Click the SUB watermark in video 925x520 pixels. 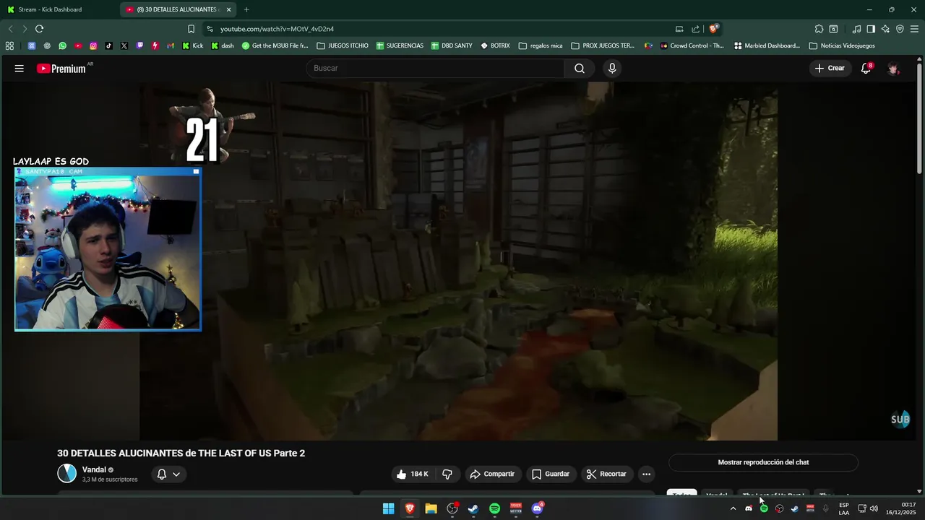tap(900, 420)
